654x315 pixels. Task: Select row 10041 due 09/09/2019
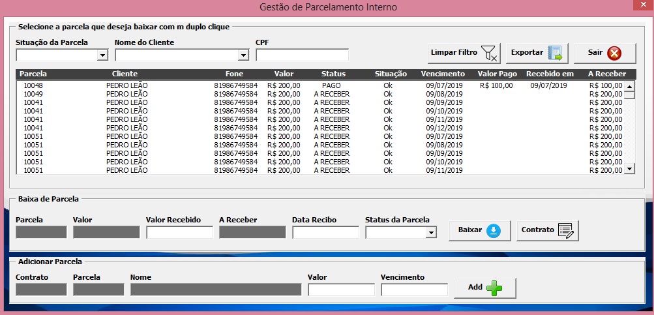click(320, 102)
